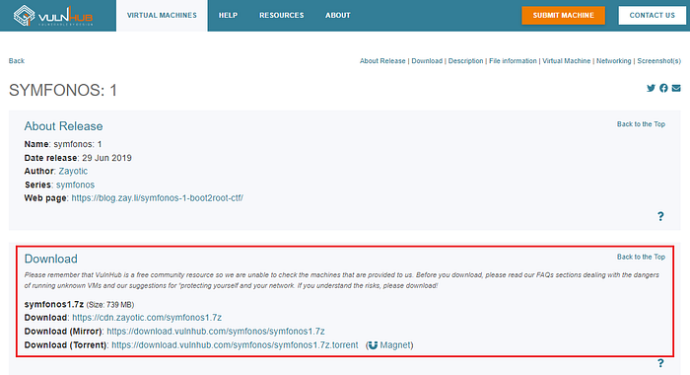The image size is (690, 375).
Task: Jump to Networking anchor link
Action: (613, 61)
